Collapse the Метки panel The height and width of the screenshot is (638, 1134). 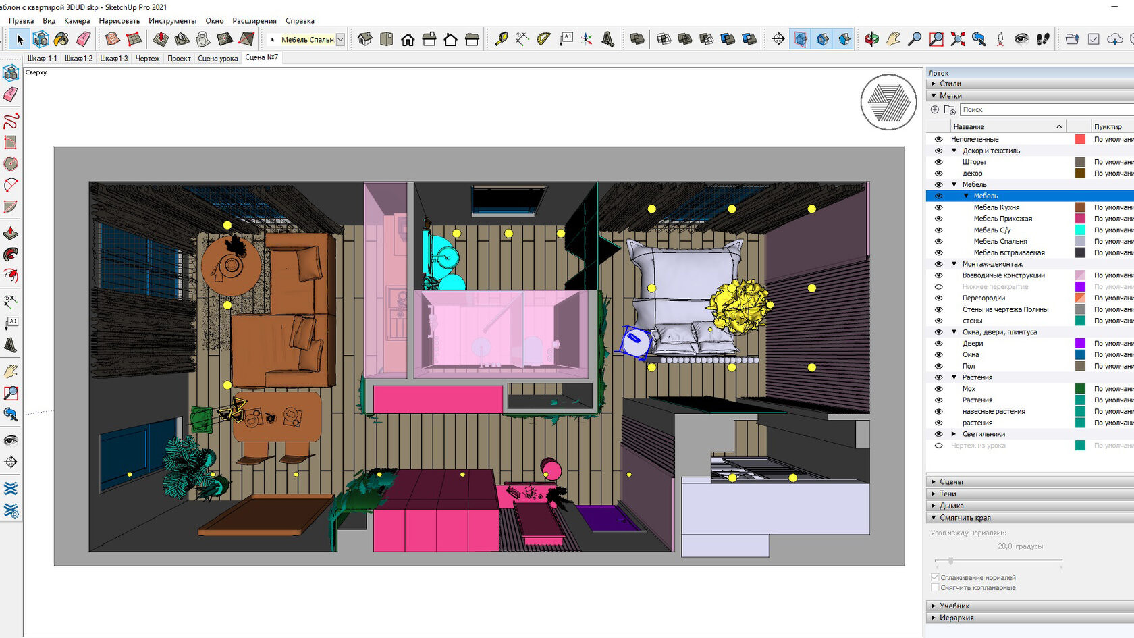[934, 96]
